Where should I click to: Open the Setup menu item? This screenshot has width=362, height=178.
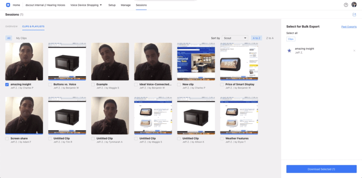(x=112, y=5)
